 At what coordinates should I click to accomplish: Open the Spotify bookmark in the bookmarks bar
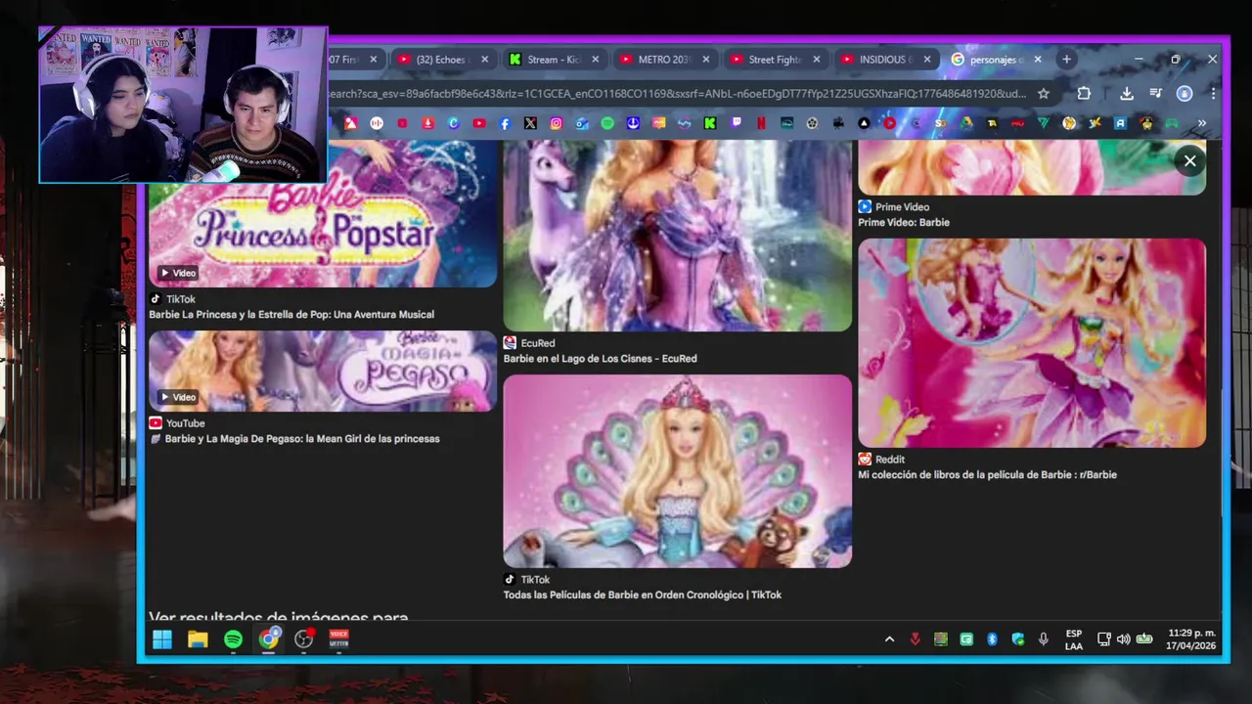(607, 123)
